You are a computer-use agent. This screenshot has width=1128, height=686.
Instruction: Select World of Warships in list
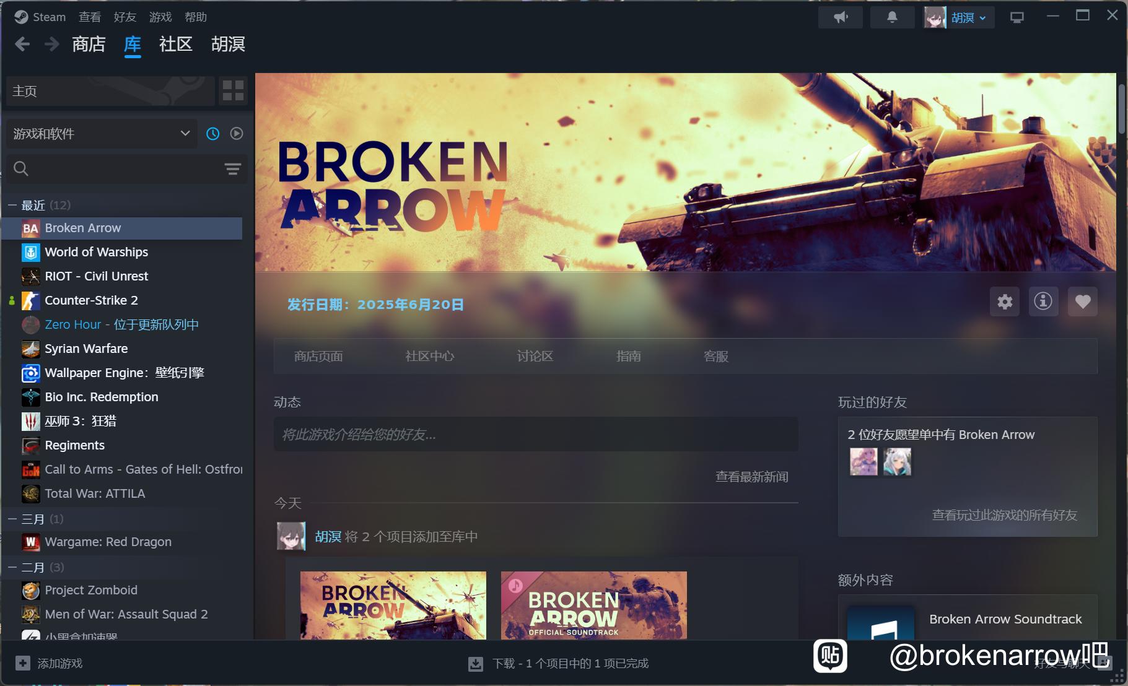[x=122, y=252]
